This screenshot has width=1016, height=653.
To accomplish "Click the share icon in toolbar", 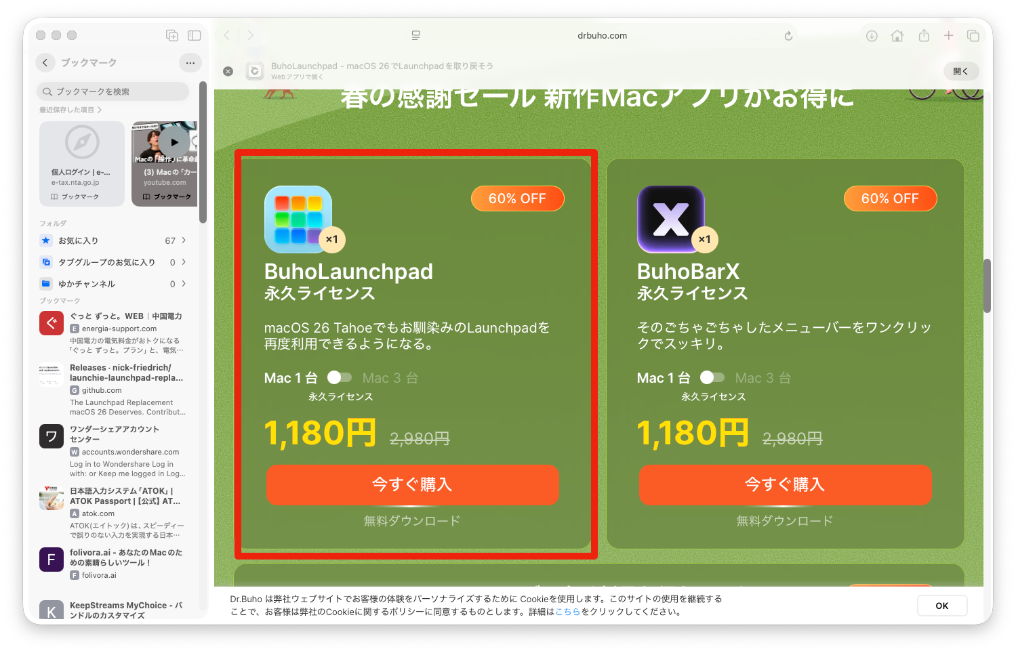I will coord(923,36).
